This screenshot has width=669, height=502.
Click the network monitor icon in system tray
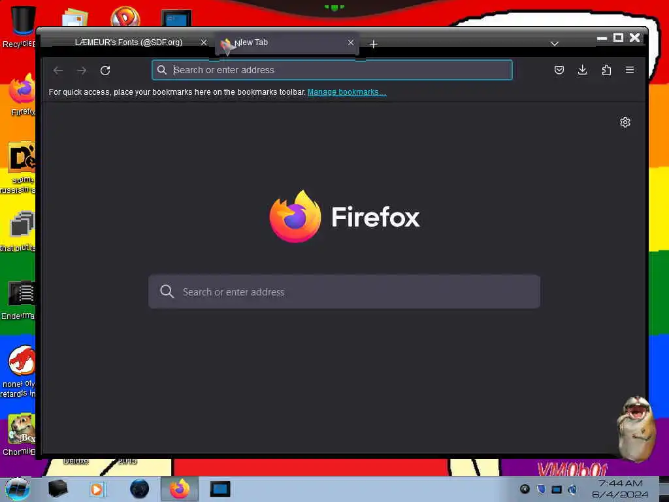pyautogui.click(x=557, y=489)
